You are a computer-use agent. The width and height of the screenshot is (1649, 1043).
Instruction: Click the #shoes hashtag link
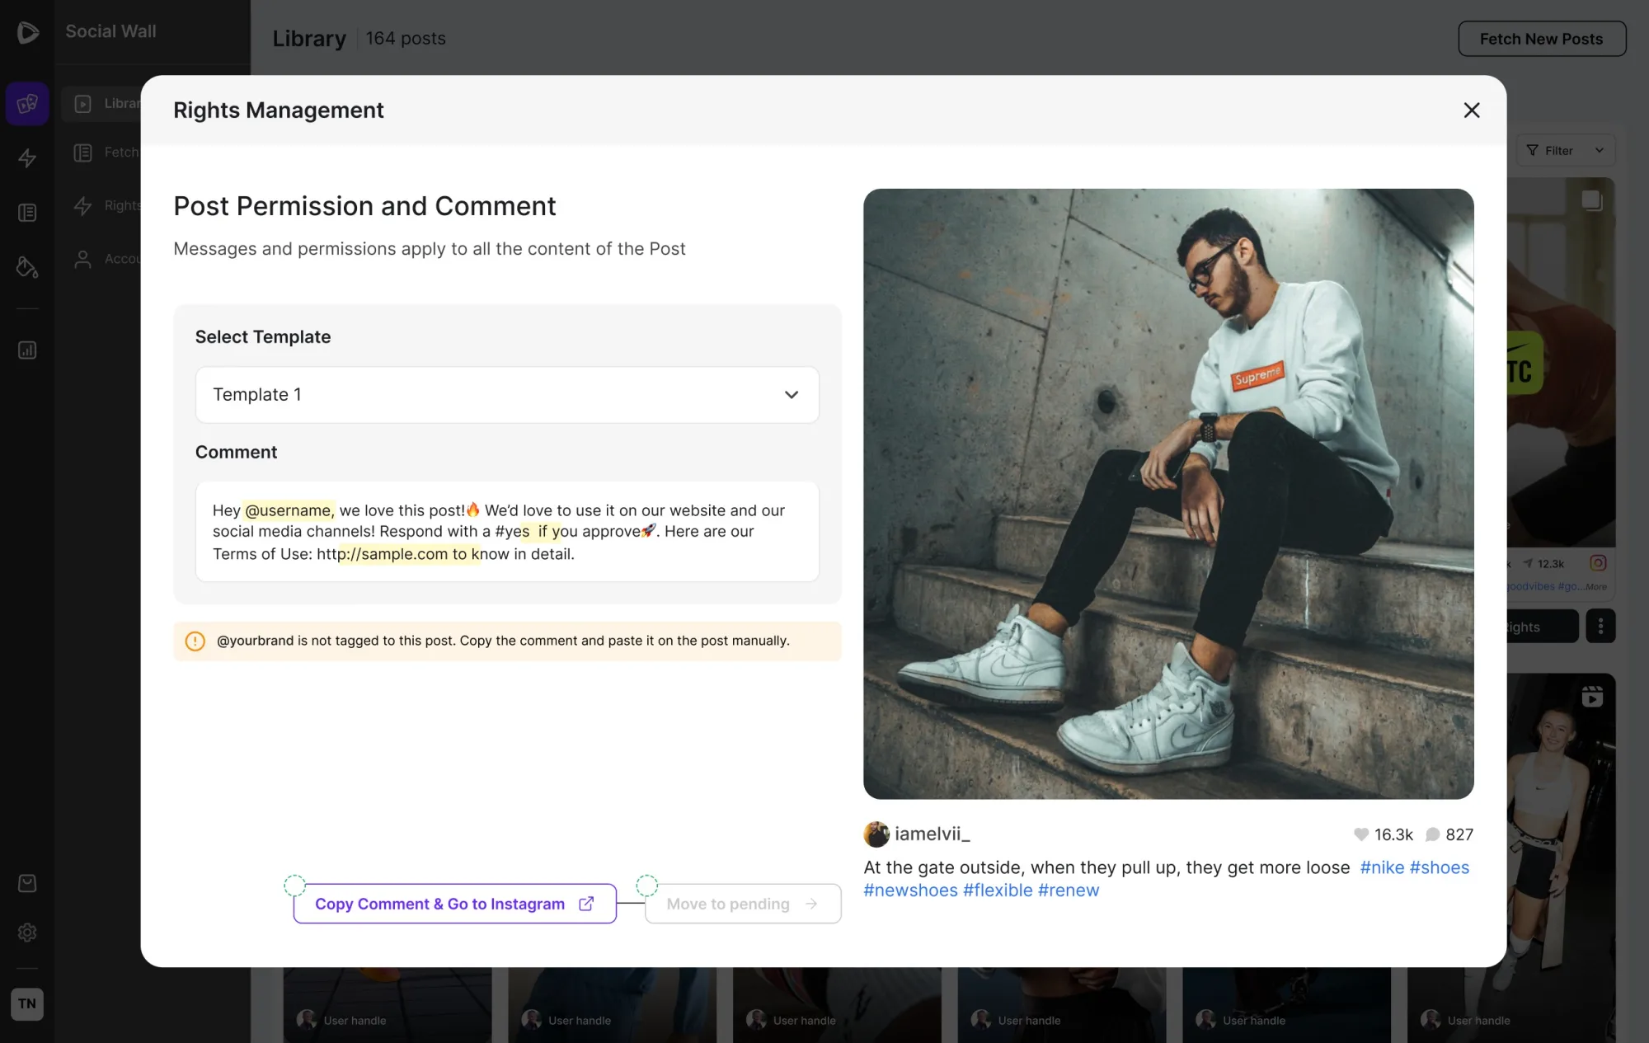1440,867
